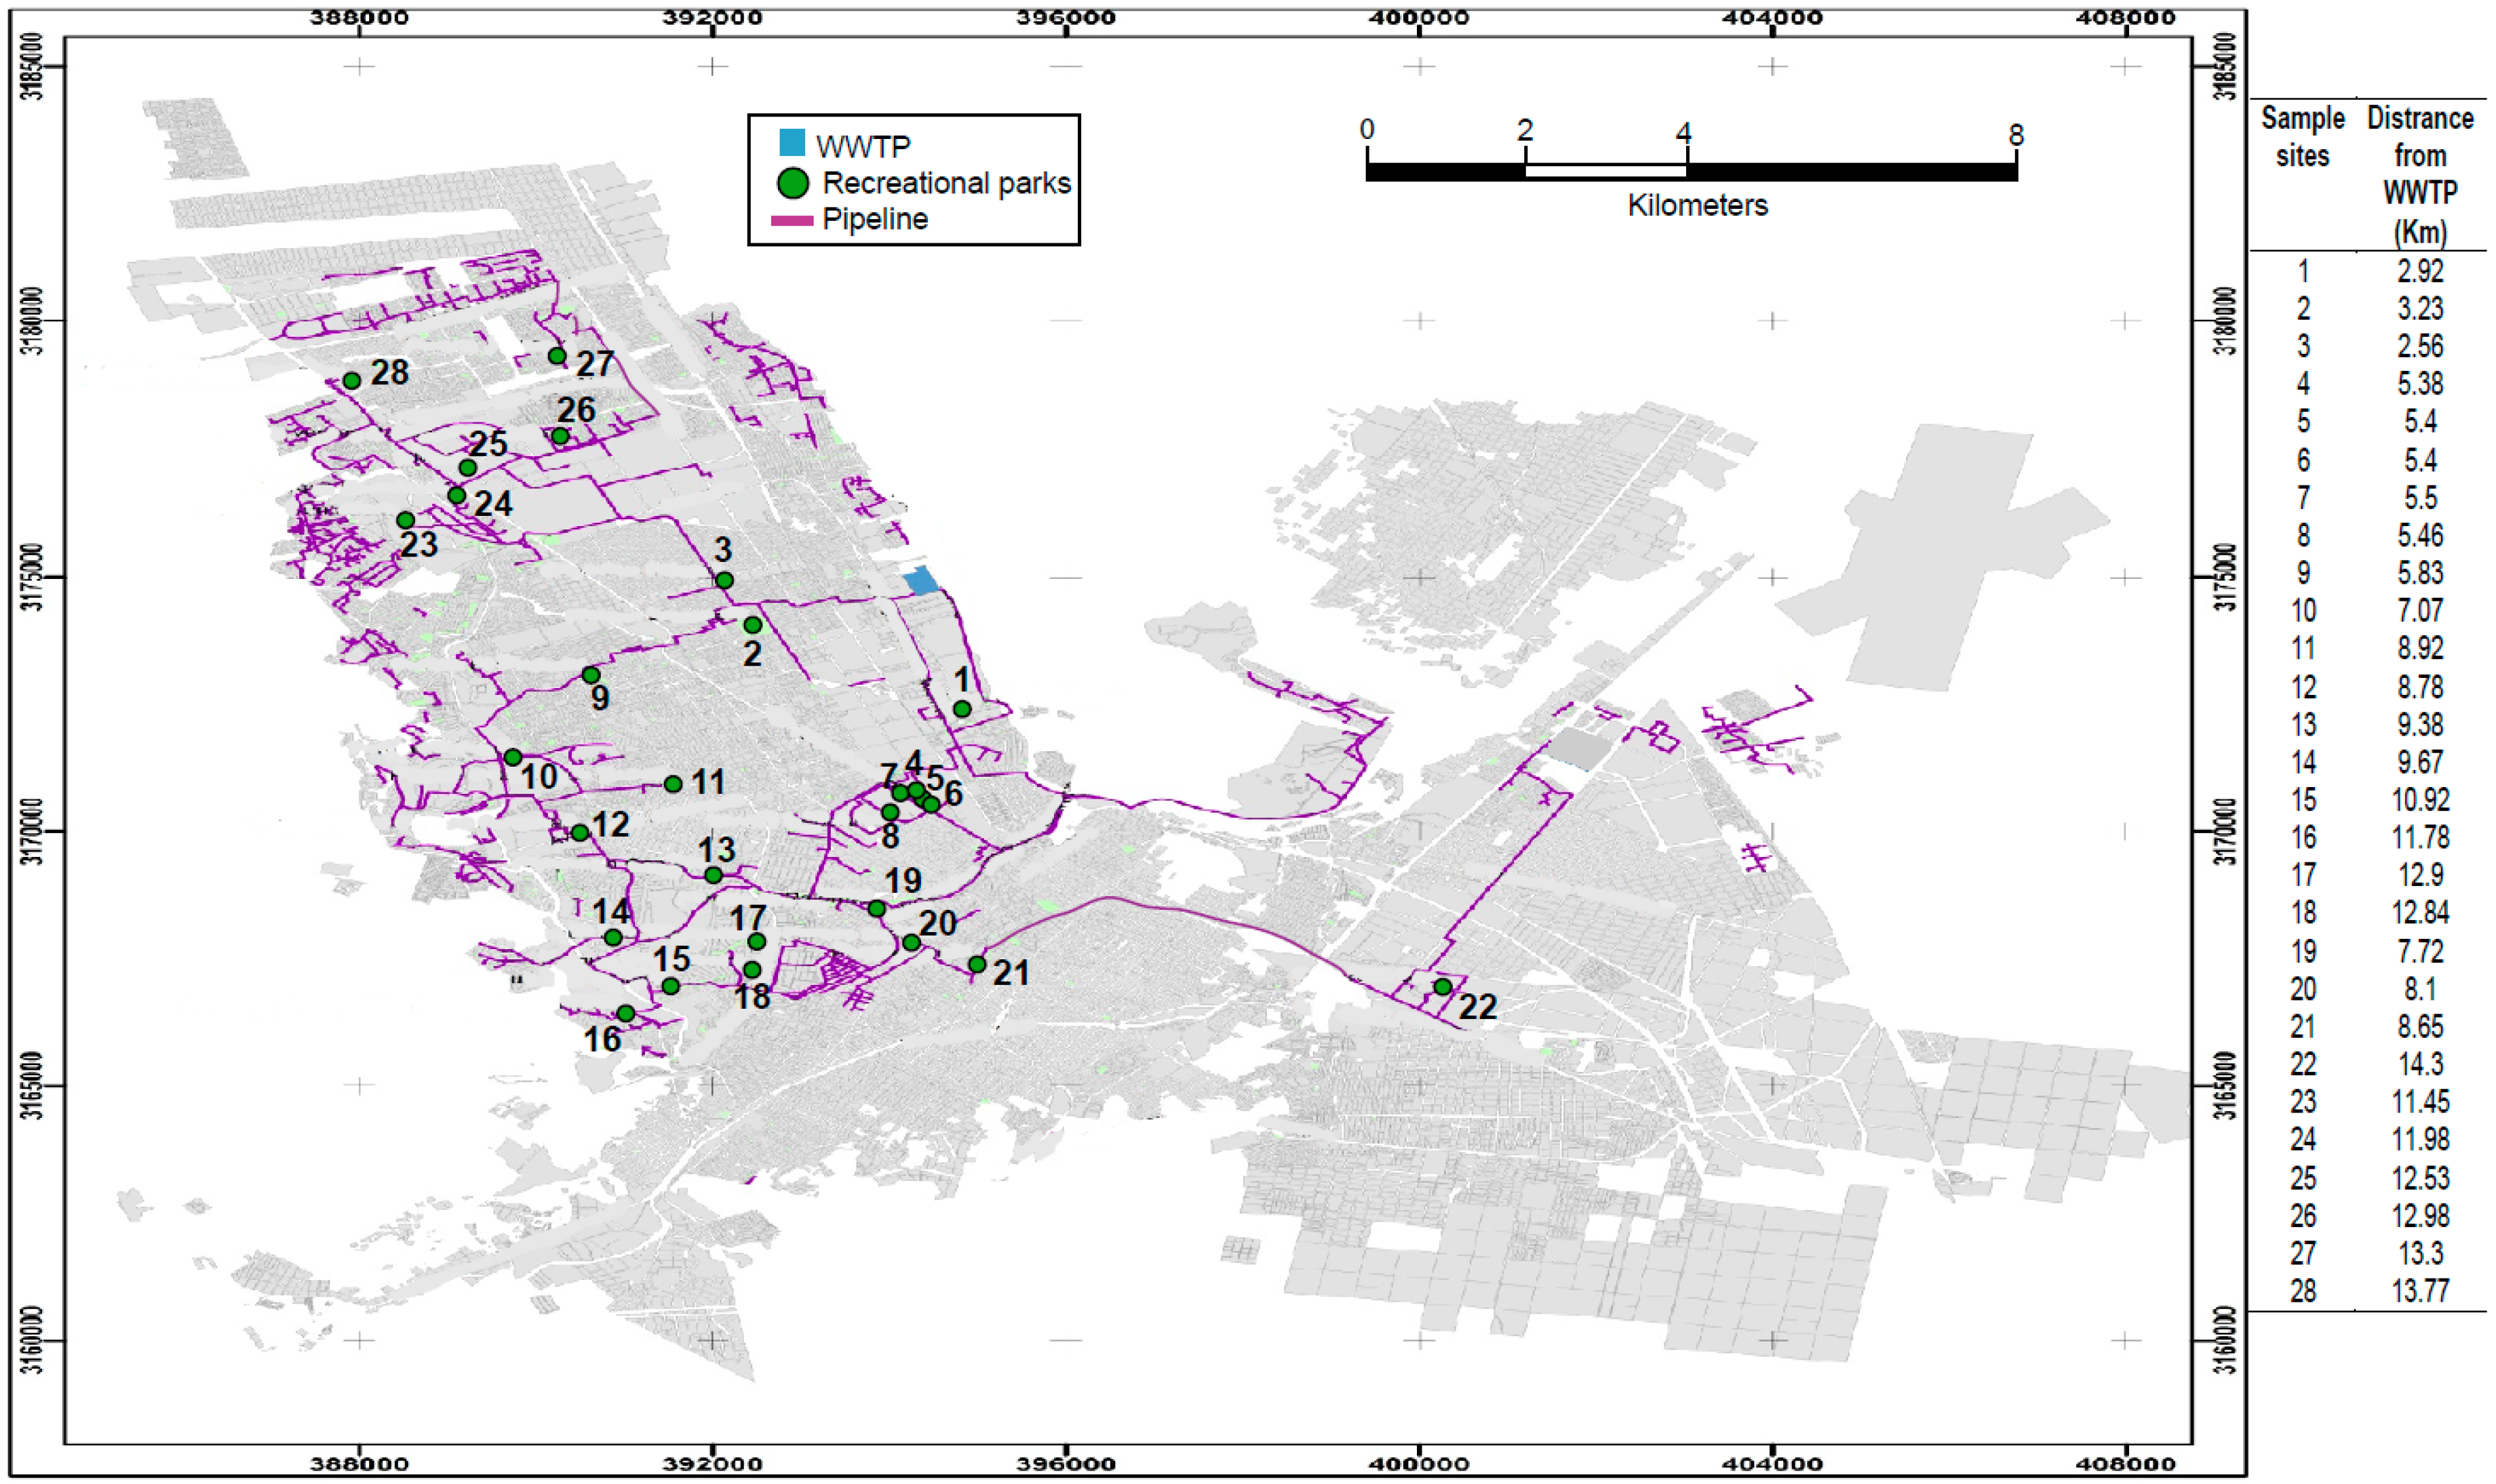Image resolution: width=2496 pixels, height=1484 pixels.
Task: Click 400000 top axis coordinate label
Action: pyautogui.click(x=1418, y=17)
